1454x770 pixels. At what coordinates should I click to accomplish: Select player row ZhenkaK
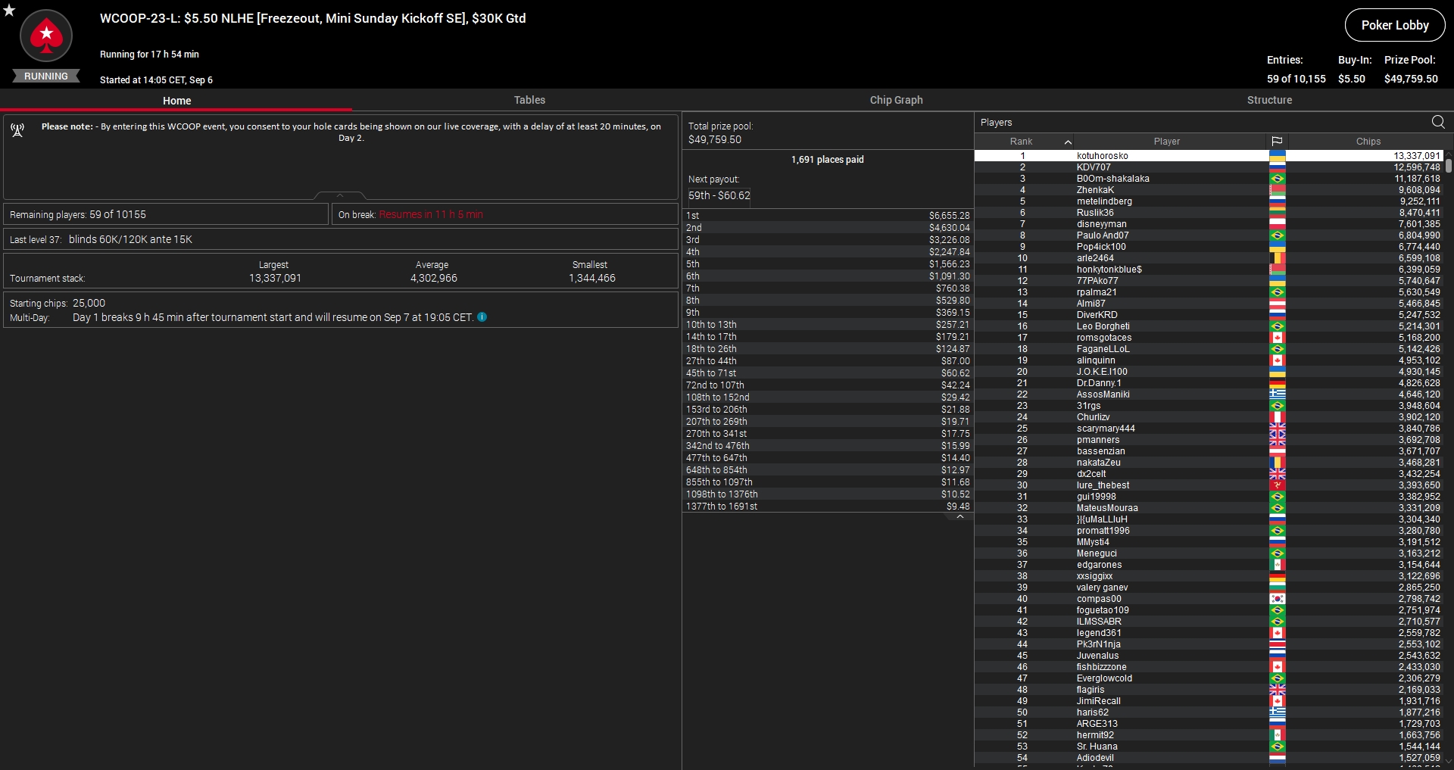(1209, 190)
